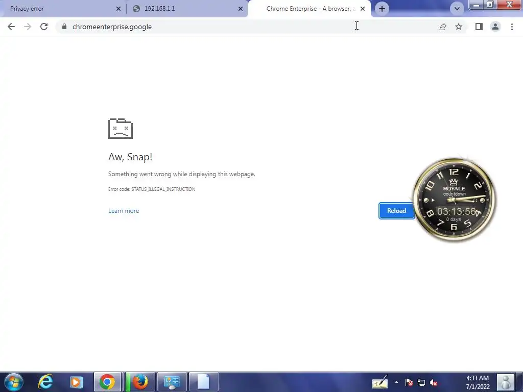Viewport: 523px width, 392px height.
Task: Open the blank document taskbar icon
Action: 203,382
